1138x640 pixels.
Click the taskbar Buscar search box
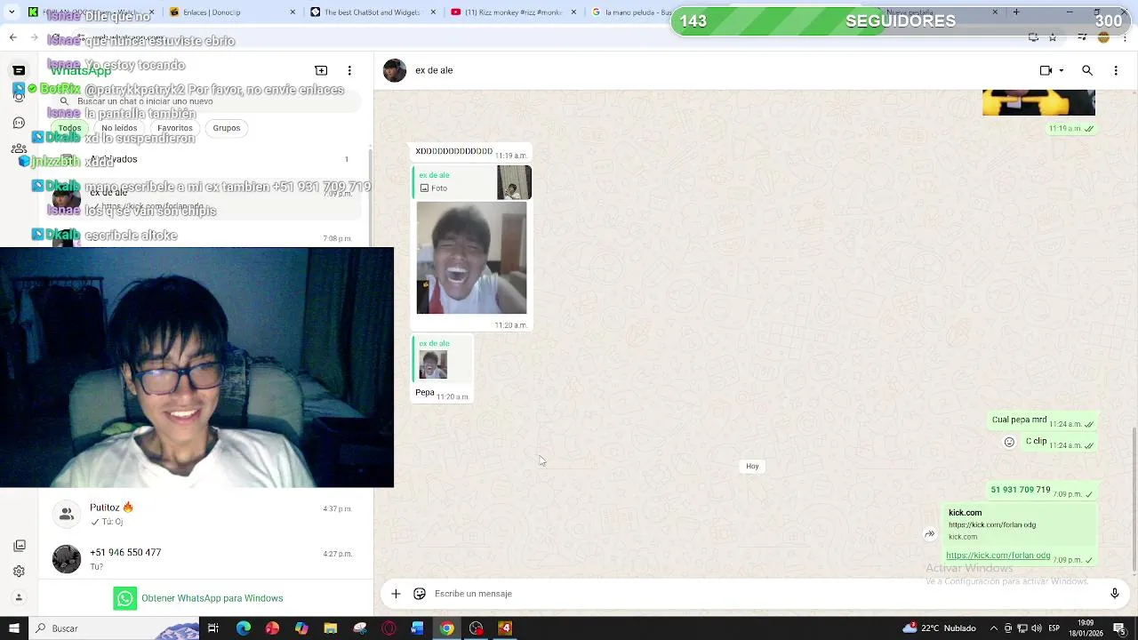click(114, 628)
